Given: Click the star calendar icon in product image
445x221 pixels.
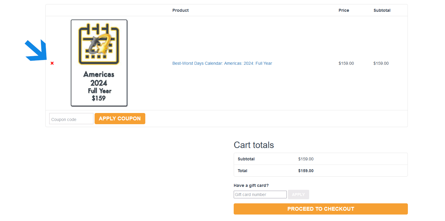Looking at the screenshot, I should [x=99, y=44].
